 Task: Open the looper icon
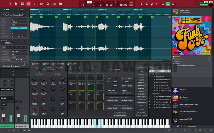54,4
